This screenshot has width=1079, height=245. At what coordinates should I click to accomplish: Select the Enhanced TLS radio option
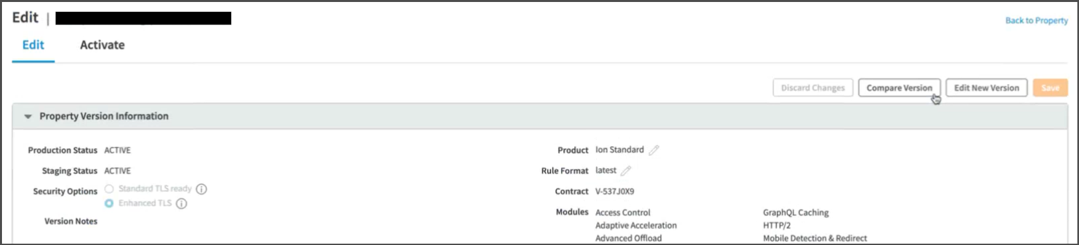click(x=109, y=203)
